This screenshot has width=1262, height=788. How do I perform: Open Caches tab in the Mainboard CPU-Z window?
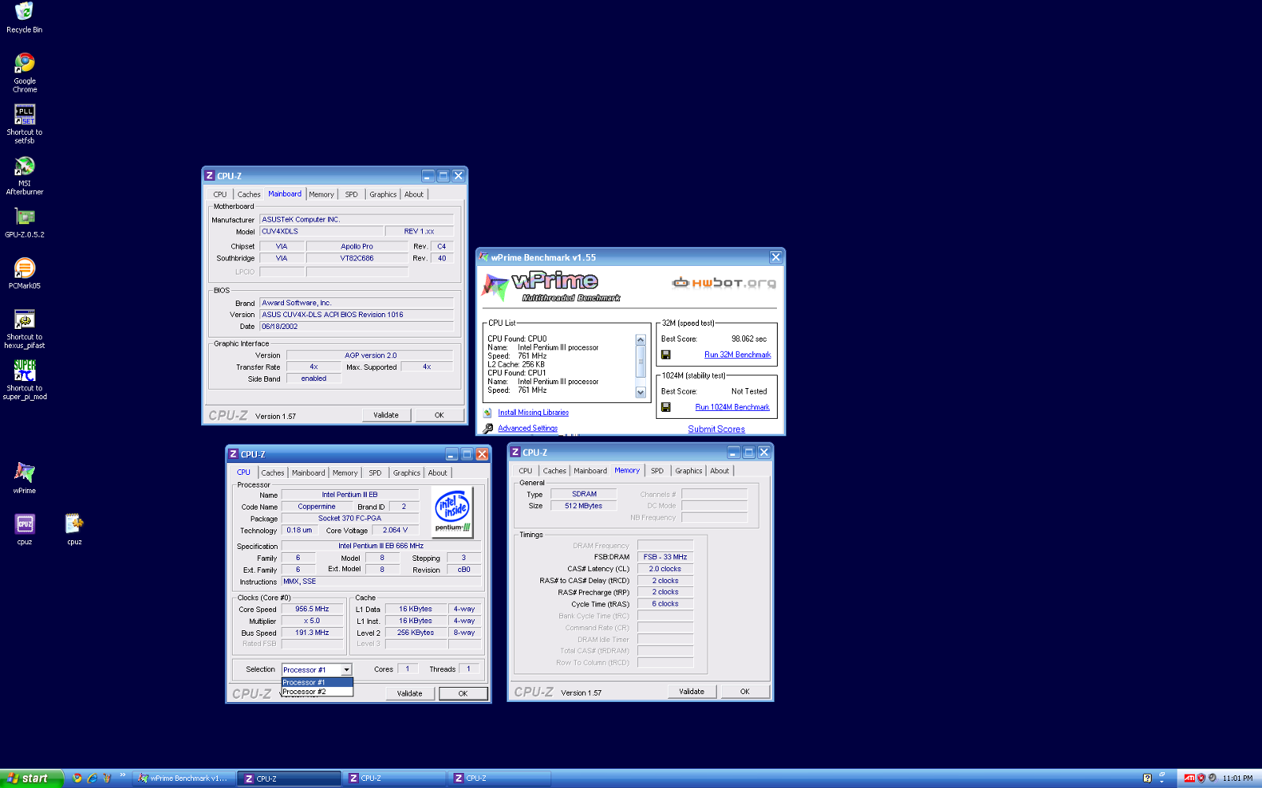click(248, 195)
